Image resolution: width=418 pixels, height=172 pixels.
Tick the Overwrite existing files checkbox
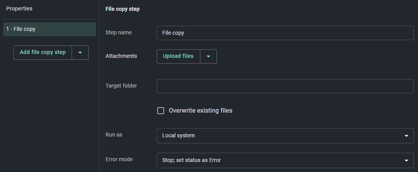[x=161, y=111]
